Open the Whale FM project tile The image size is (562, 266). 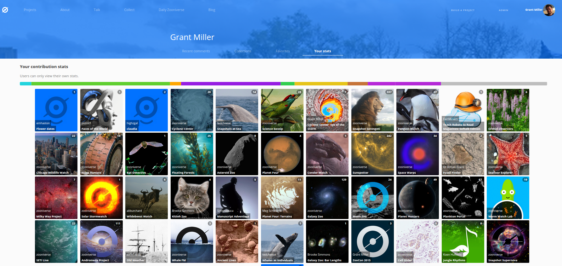[192, 241]
